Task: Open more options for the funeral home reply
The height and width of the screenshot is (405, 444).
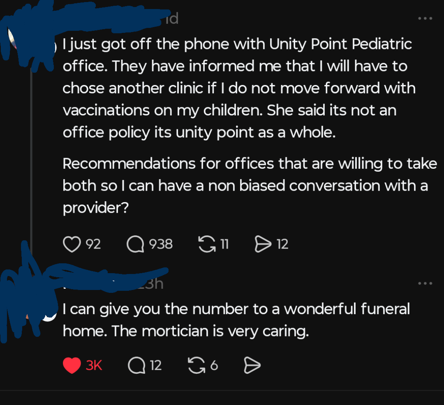Action: click(x=425, y=283)
